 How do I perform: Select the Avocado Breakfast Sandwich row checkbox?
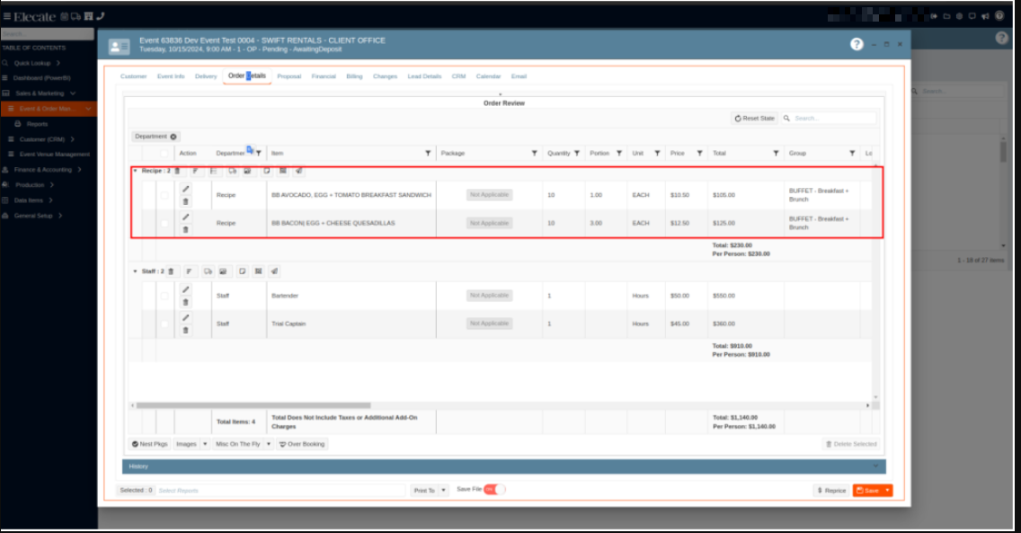(164, 195)
